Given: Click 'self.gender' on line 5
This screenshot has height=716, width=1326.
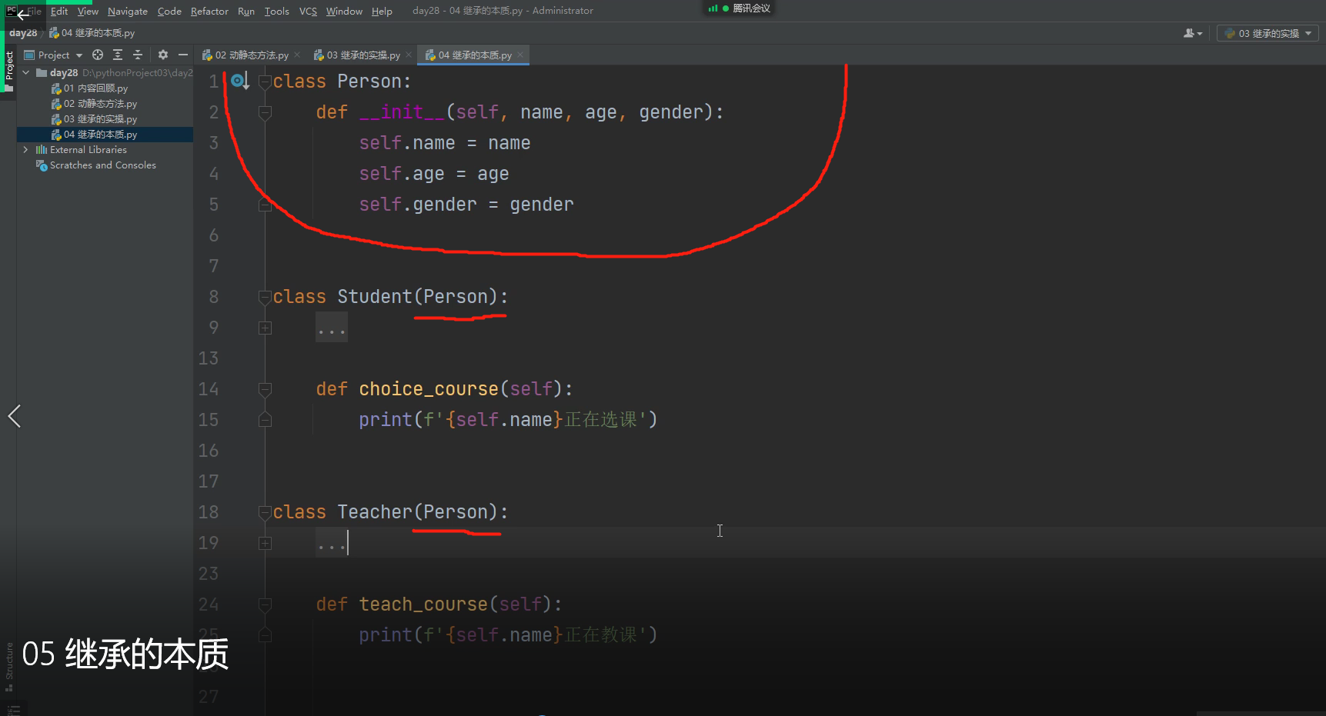Looking at the screenshot, I should [x=418, y=205].
